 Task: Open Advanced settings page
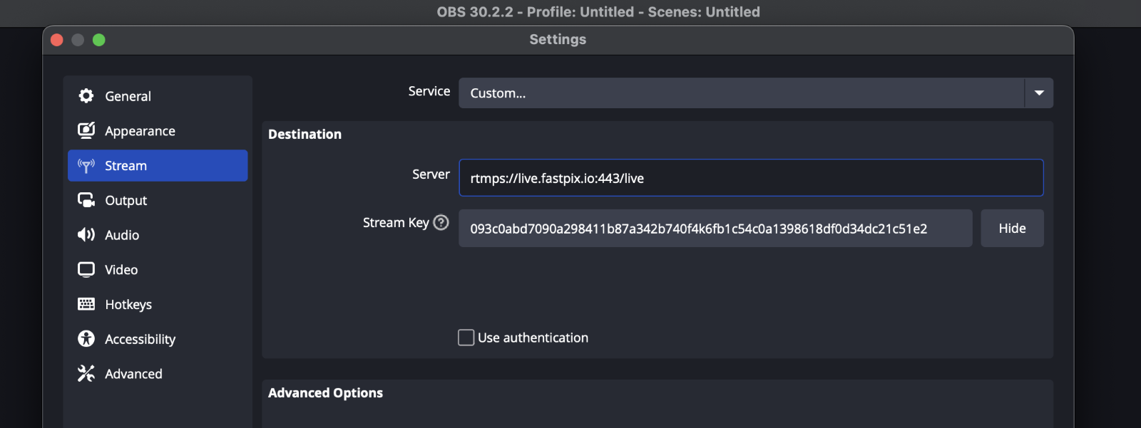click(158, 374)
